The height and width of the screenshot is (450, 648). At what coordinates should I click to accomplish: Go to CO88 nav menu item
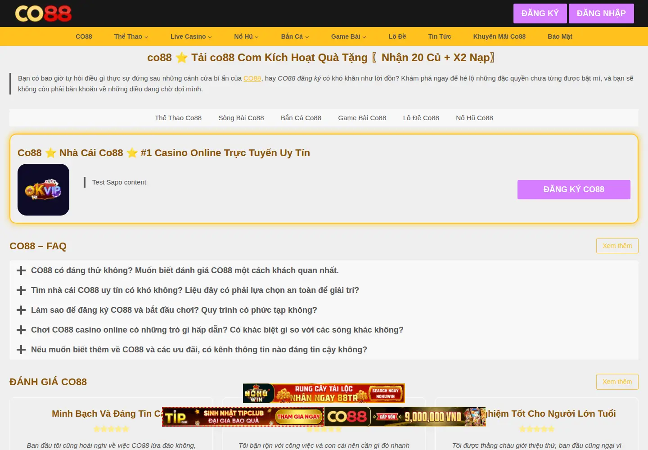pos(84,36)
